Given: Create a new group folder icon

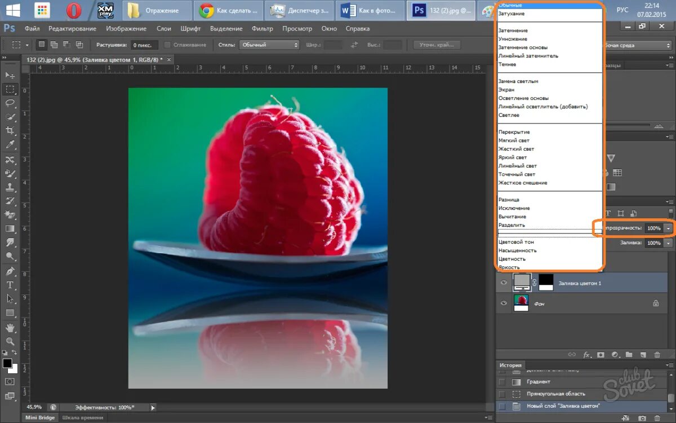Looking at the screenshot, I should (x=629, y=355).
